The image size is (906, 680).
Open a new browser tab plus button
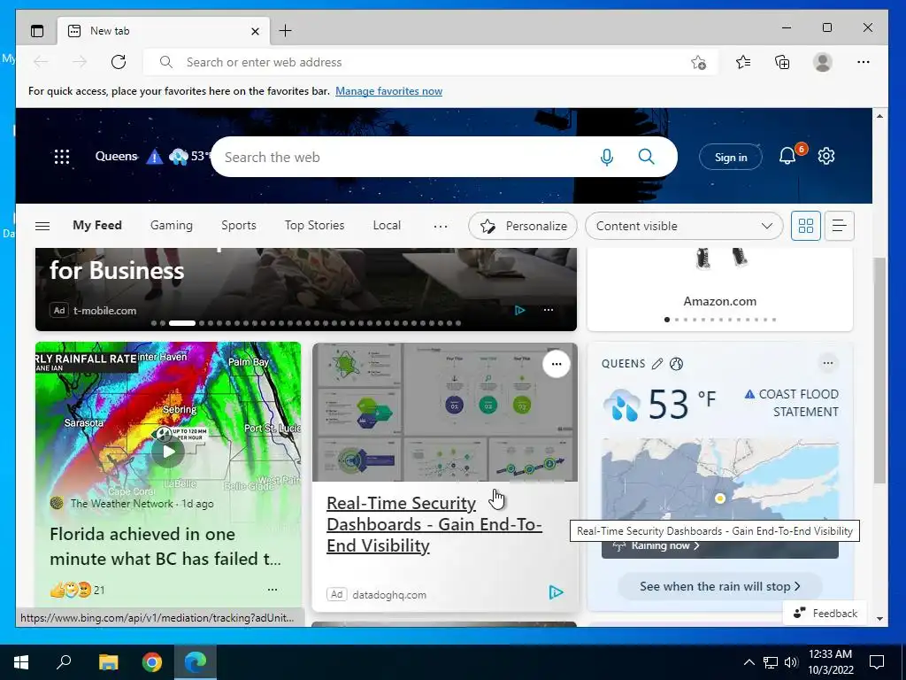pyautogui.click(x=286, y=31)
